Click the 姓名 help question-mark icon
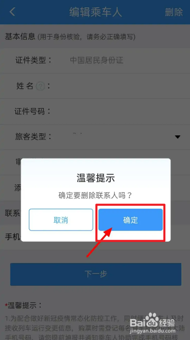This screenshot has height=340, width=190. pos(40,86)
